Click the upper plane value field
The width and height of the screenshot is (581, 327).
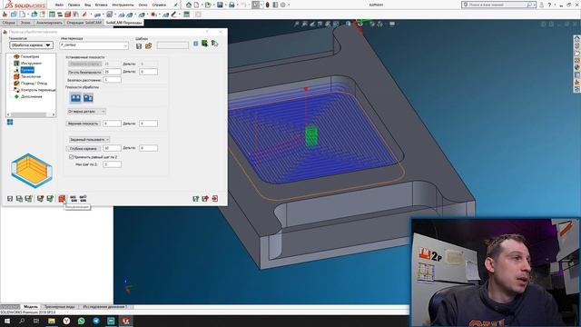point(112,124)
